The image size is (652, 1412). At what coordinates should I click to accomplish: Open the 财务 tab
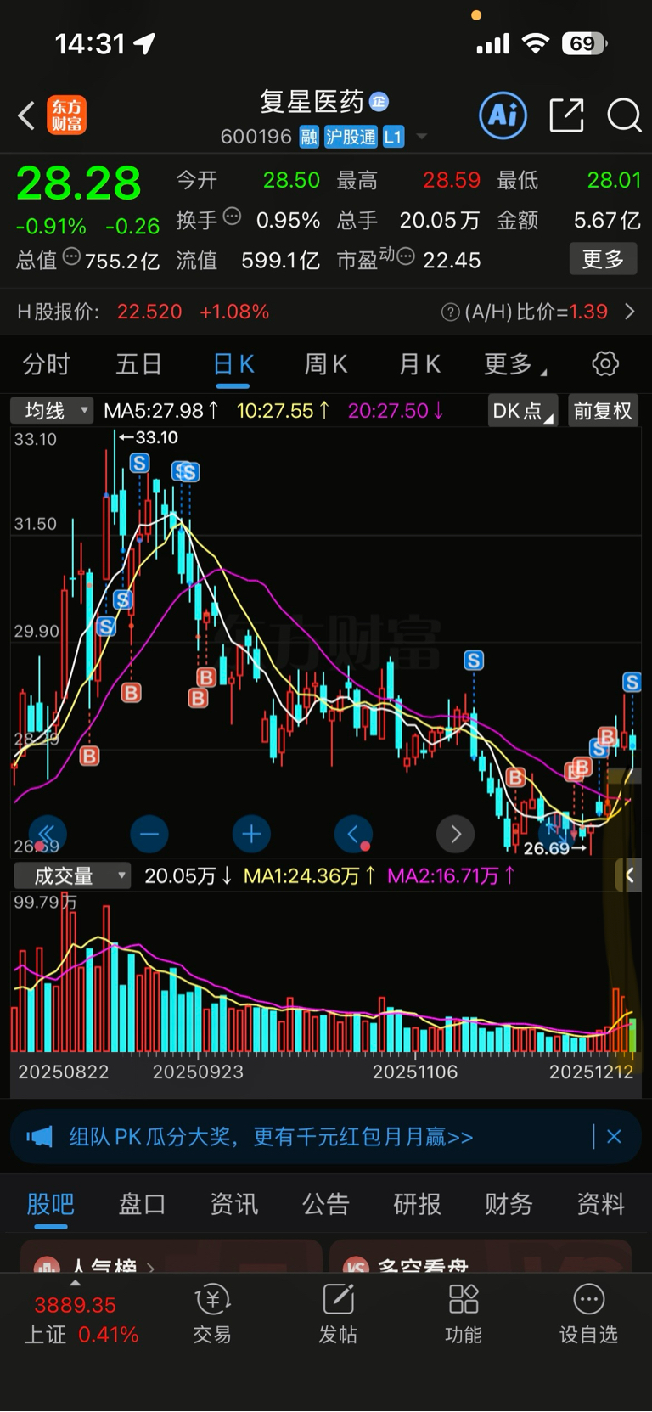(x=509, y=1204)
